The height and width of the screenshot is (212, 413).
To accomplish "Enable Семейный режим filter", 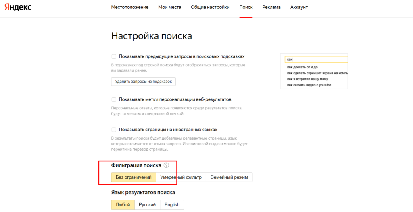I will click(229, 177).
